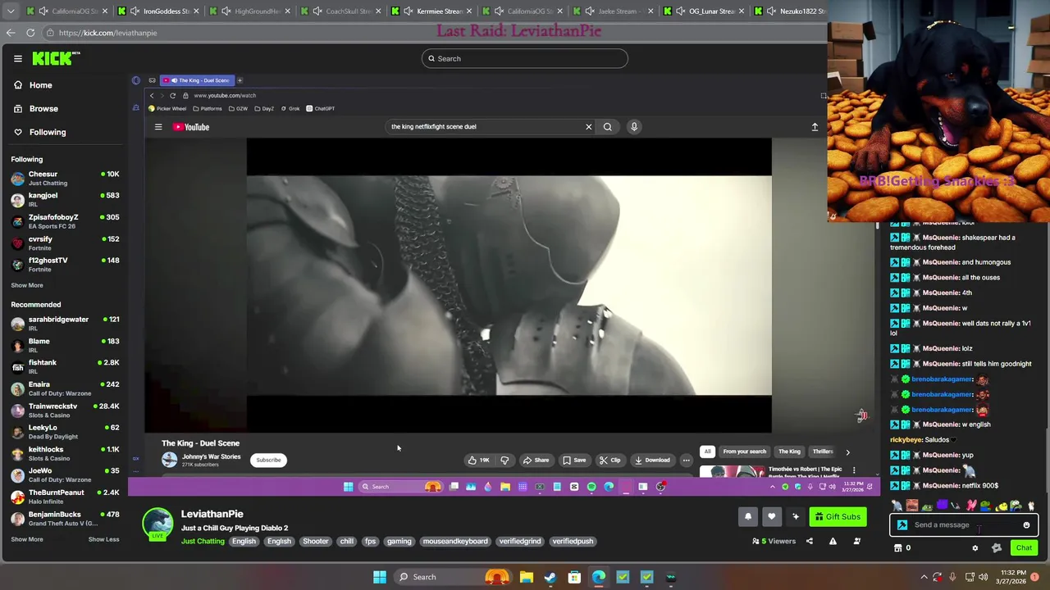Expand Recommended list with Show More

click(27, 539)
